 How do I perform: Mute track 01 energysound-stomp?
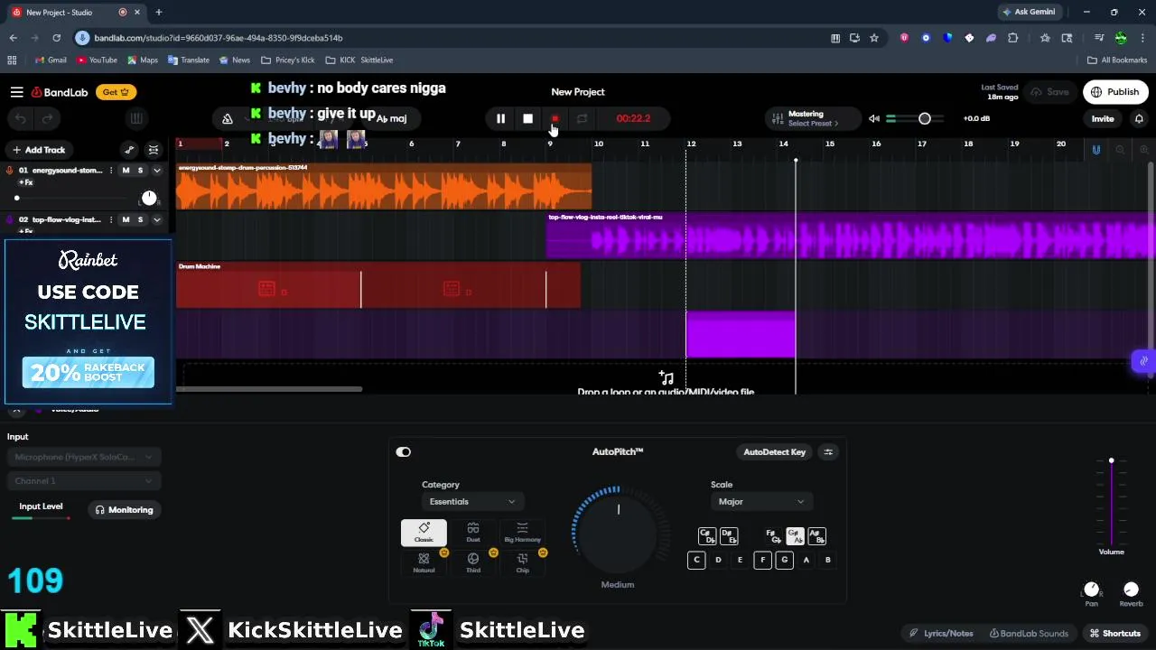click(x=126, y=170)
